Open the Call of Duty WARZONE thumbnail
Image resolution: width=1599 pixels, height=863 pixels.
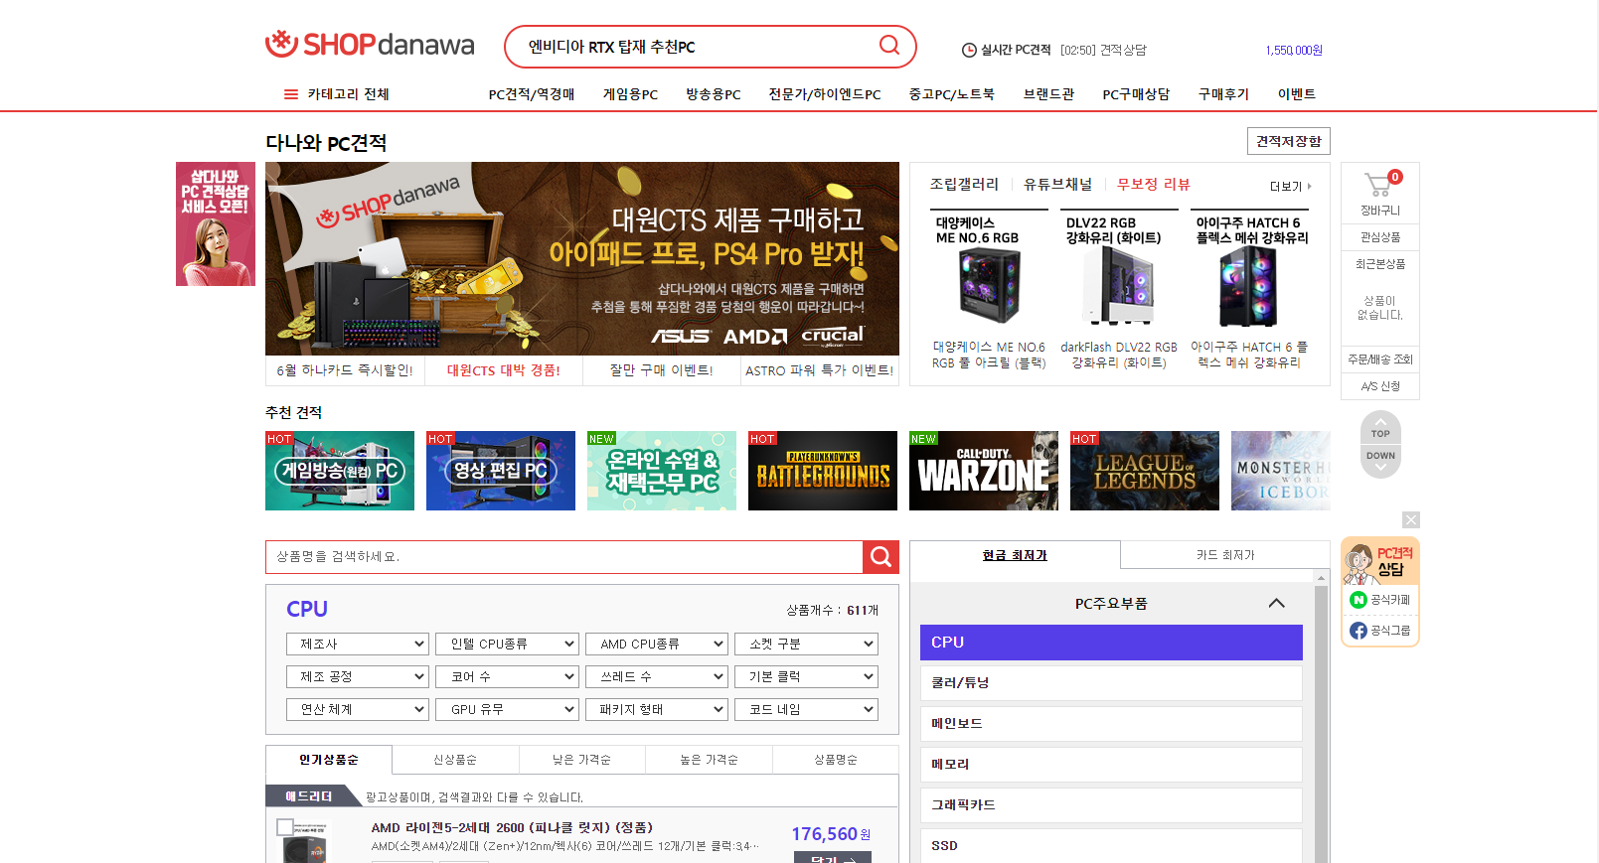pos(984,471)
